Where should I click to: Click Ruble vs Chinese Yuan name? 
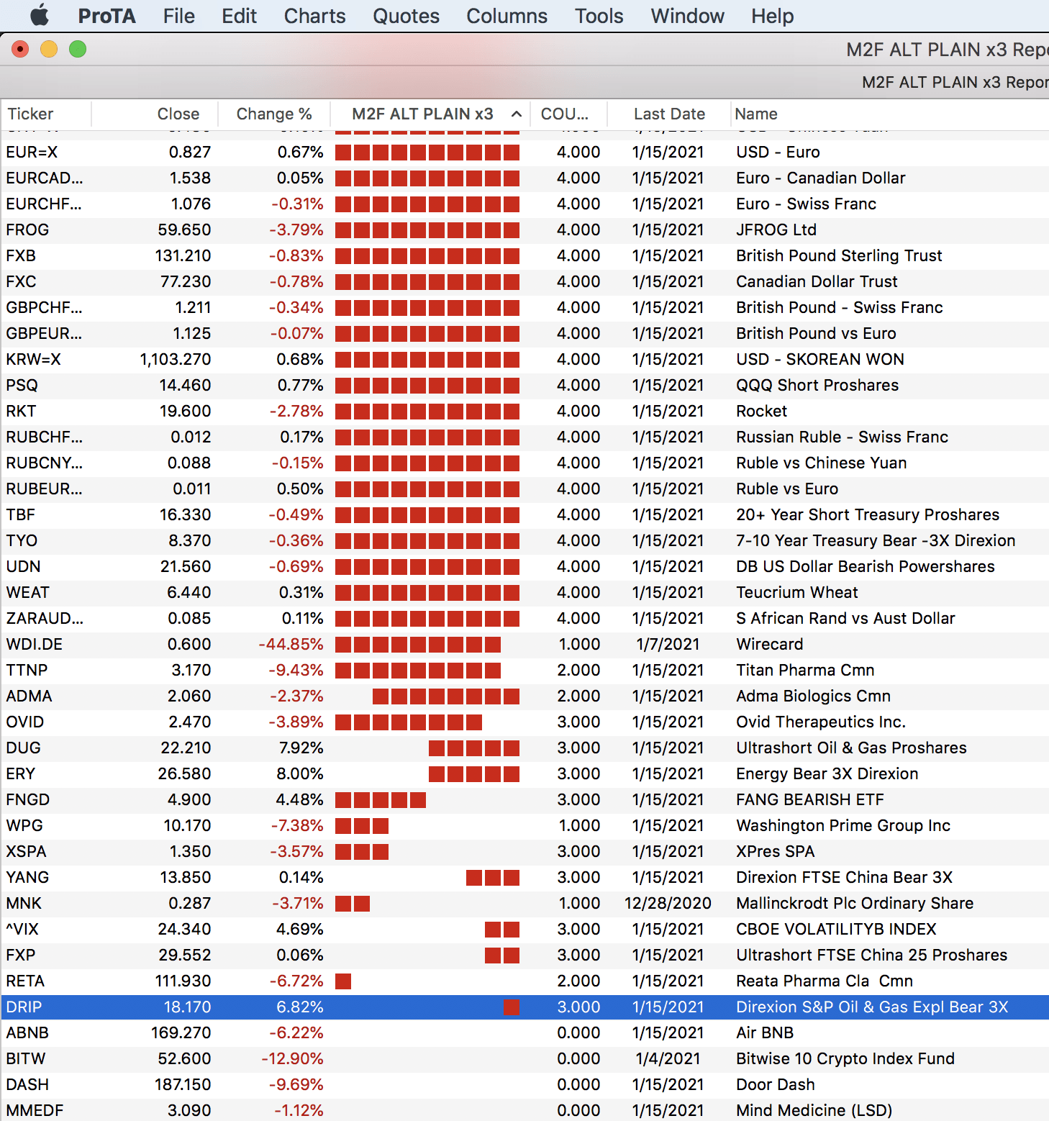821,463
